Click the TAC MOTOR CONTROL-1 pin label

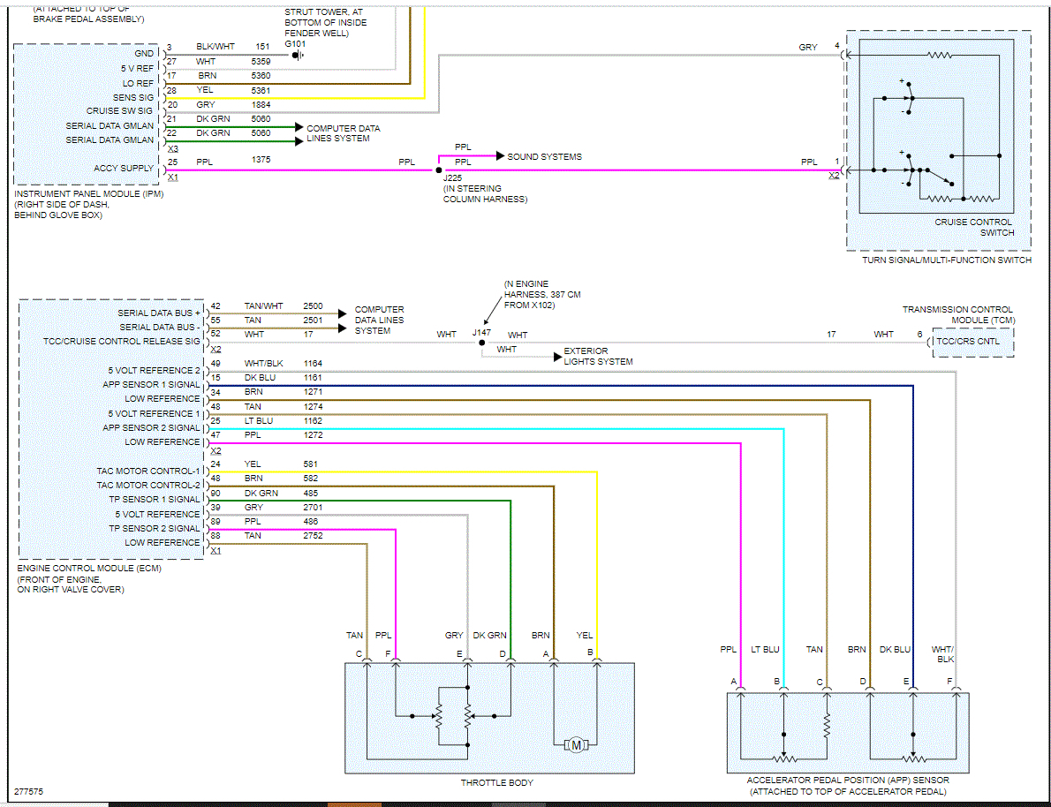click(x=148, y=471)
